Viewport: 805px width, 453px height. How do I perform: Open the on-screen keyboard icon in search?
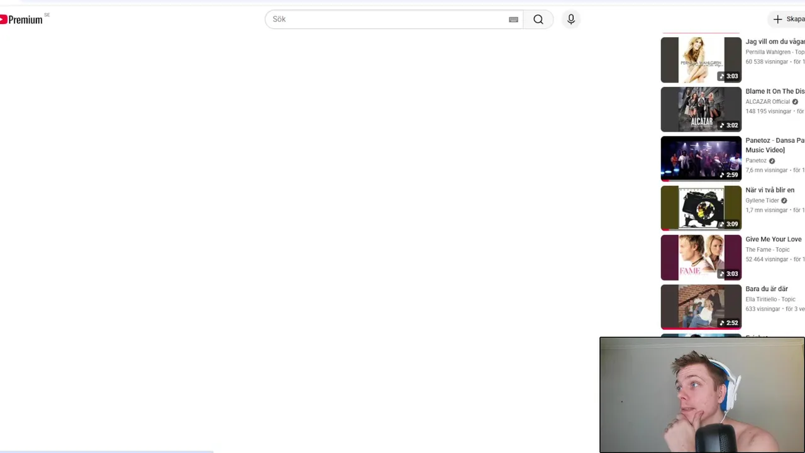513,20
